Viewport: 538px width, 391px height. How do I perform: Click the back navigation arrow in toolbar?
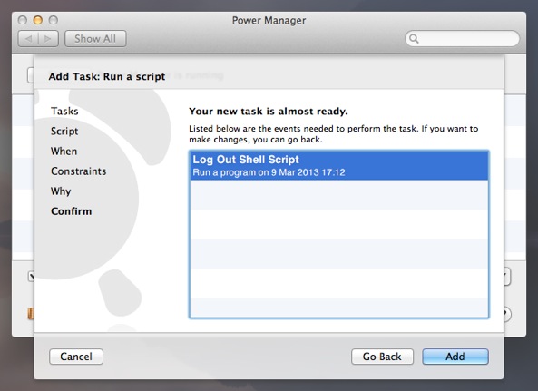pos(28,39)
